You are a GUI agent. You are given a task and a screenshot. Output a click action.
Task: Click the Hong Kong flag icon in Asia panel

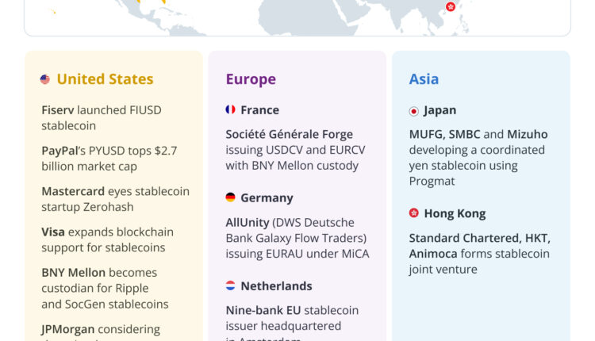tap(414, 213)
